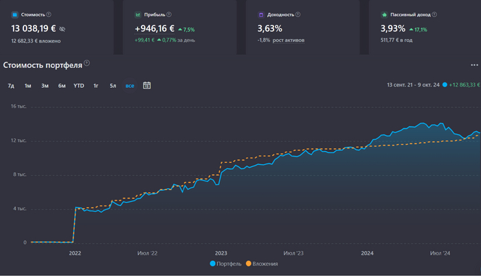Open chart options three-dot menu
This screenshot has width=481, height=276.
coord(474,65)
